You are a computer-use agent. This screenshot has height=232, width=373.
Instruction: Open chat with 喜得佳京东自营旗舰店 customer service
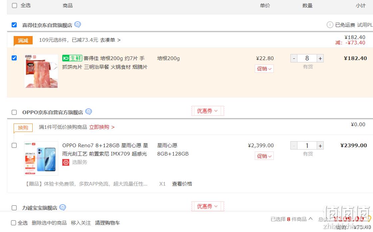tap(78, 25)
